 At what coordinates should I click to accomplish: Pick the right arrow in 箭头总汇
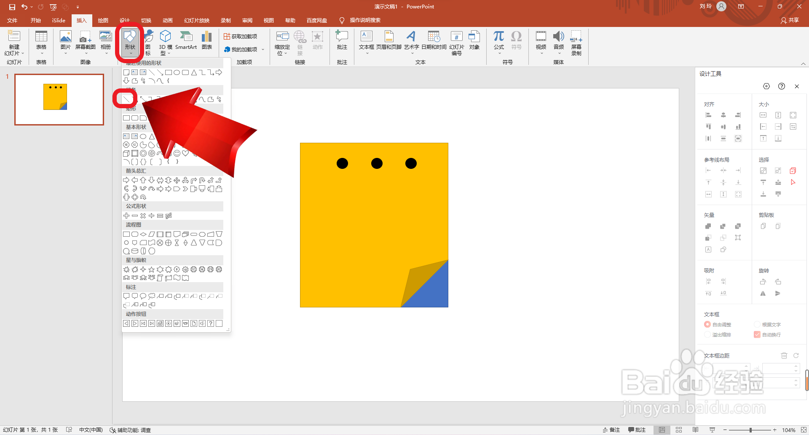tap(126, 180)
